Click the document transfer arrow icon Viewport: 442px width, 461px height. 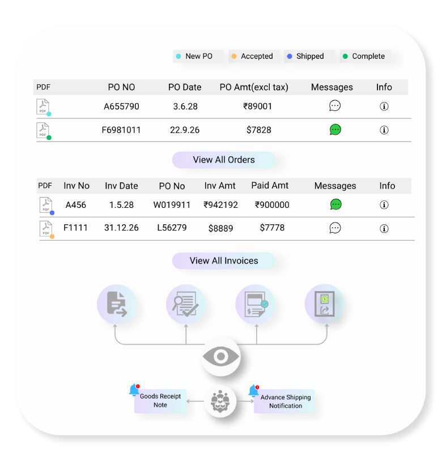pos(117,304)
